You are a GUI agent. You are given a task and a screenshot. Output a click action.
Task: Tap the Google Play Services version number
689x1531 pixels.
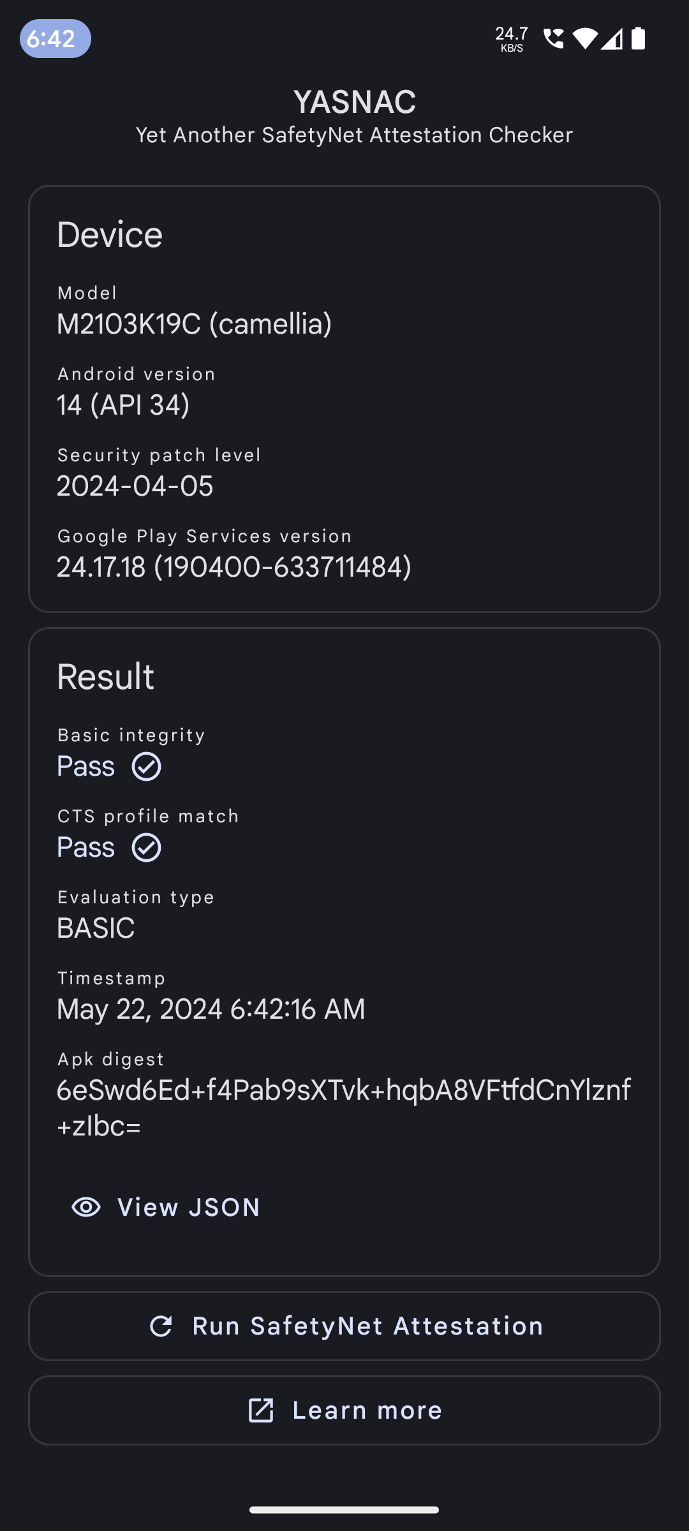[233, 567]
